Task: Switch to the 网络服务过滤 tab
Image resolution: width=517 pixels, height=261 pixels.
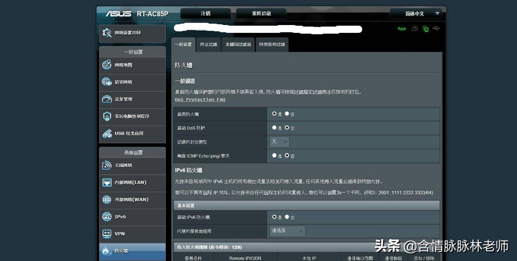Action: pos(272,45)
